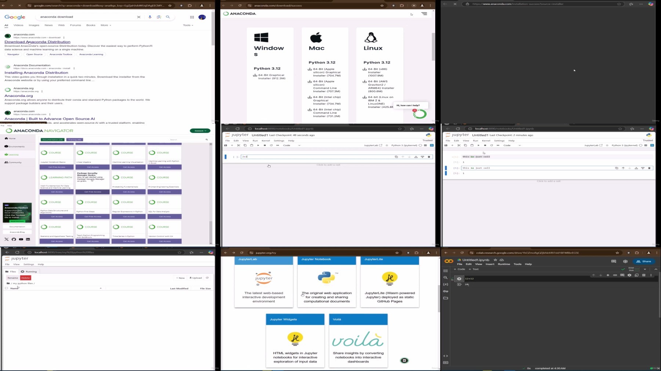
Task: Click the Anaconda Navigator course list scrollbar
Action: [211, 232]
